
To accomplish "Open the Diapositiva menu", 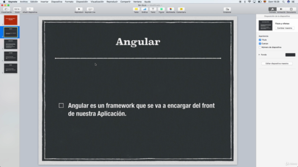I will 57,2.
